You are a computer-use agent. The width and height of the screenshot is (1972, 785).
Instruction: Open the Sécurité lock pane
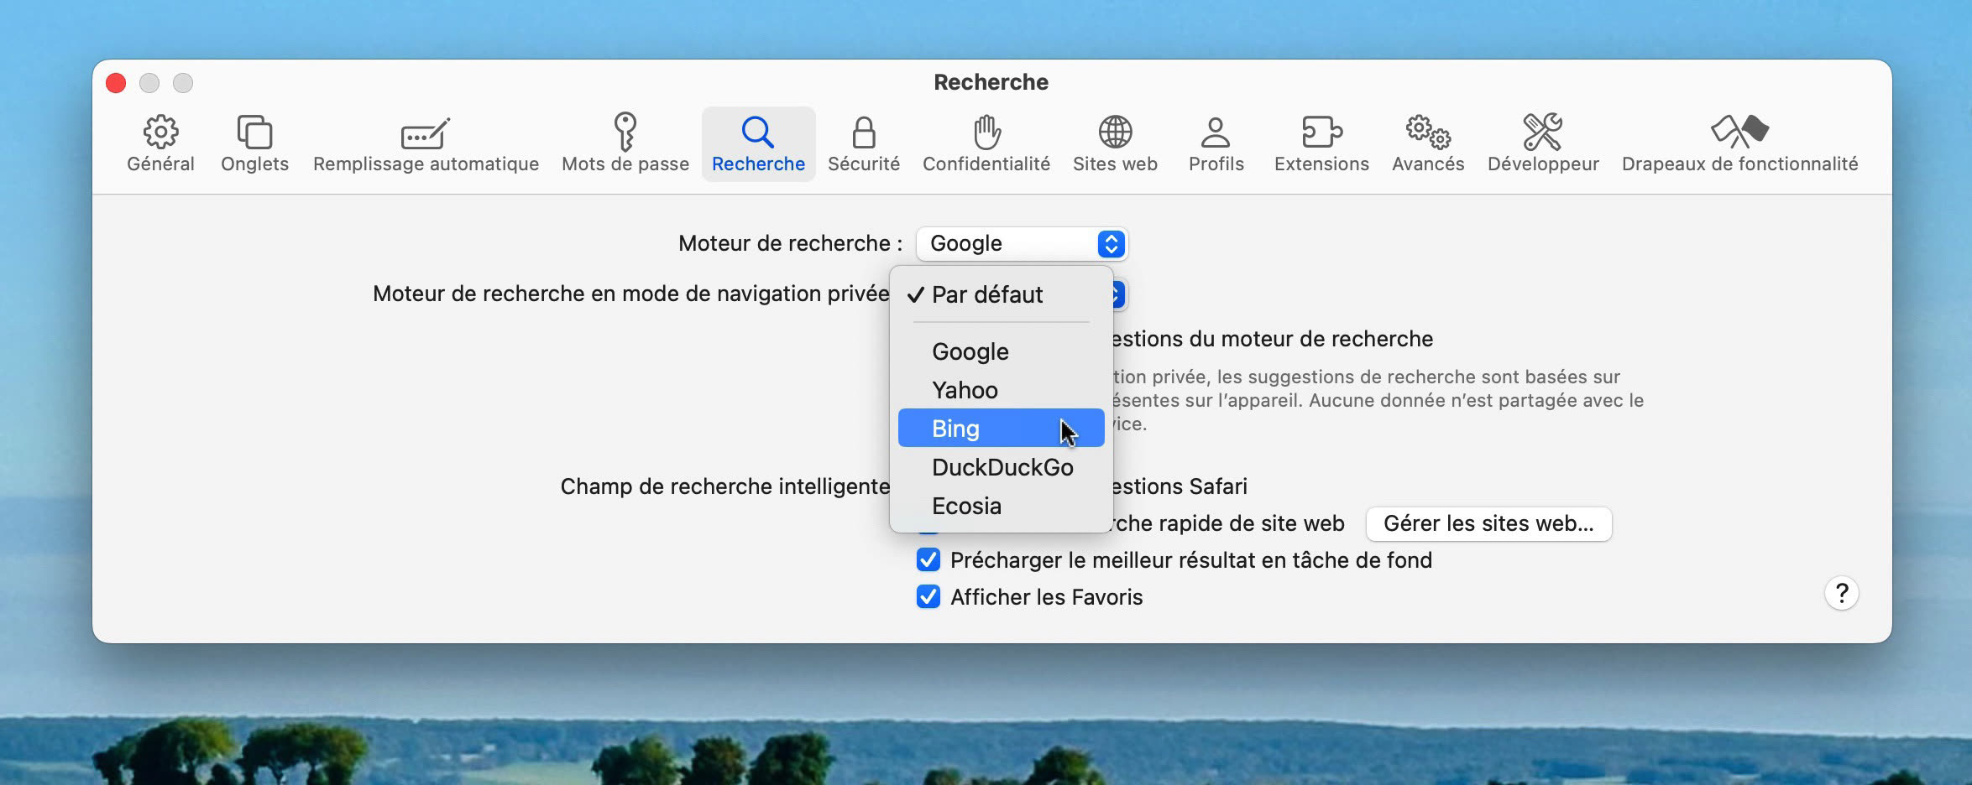(864, 143)
